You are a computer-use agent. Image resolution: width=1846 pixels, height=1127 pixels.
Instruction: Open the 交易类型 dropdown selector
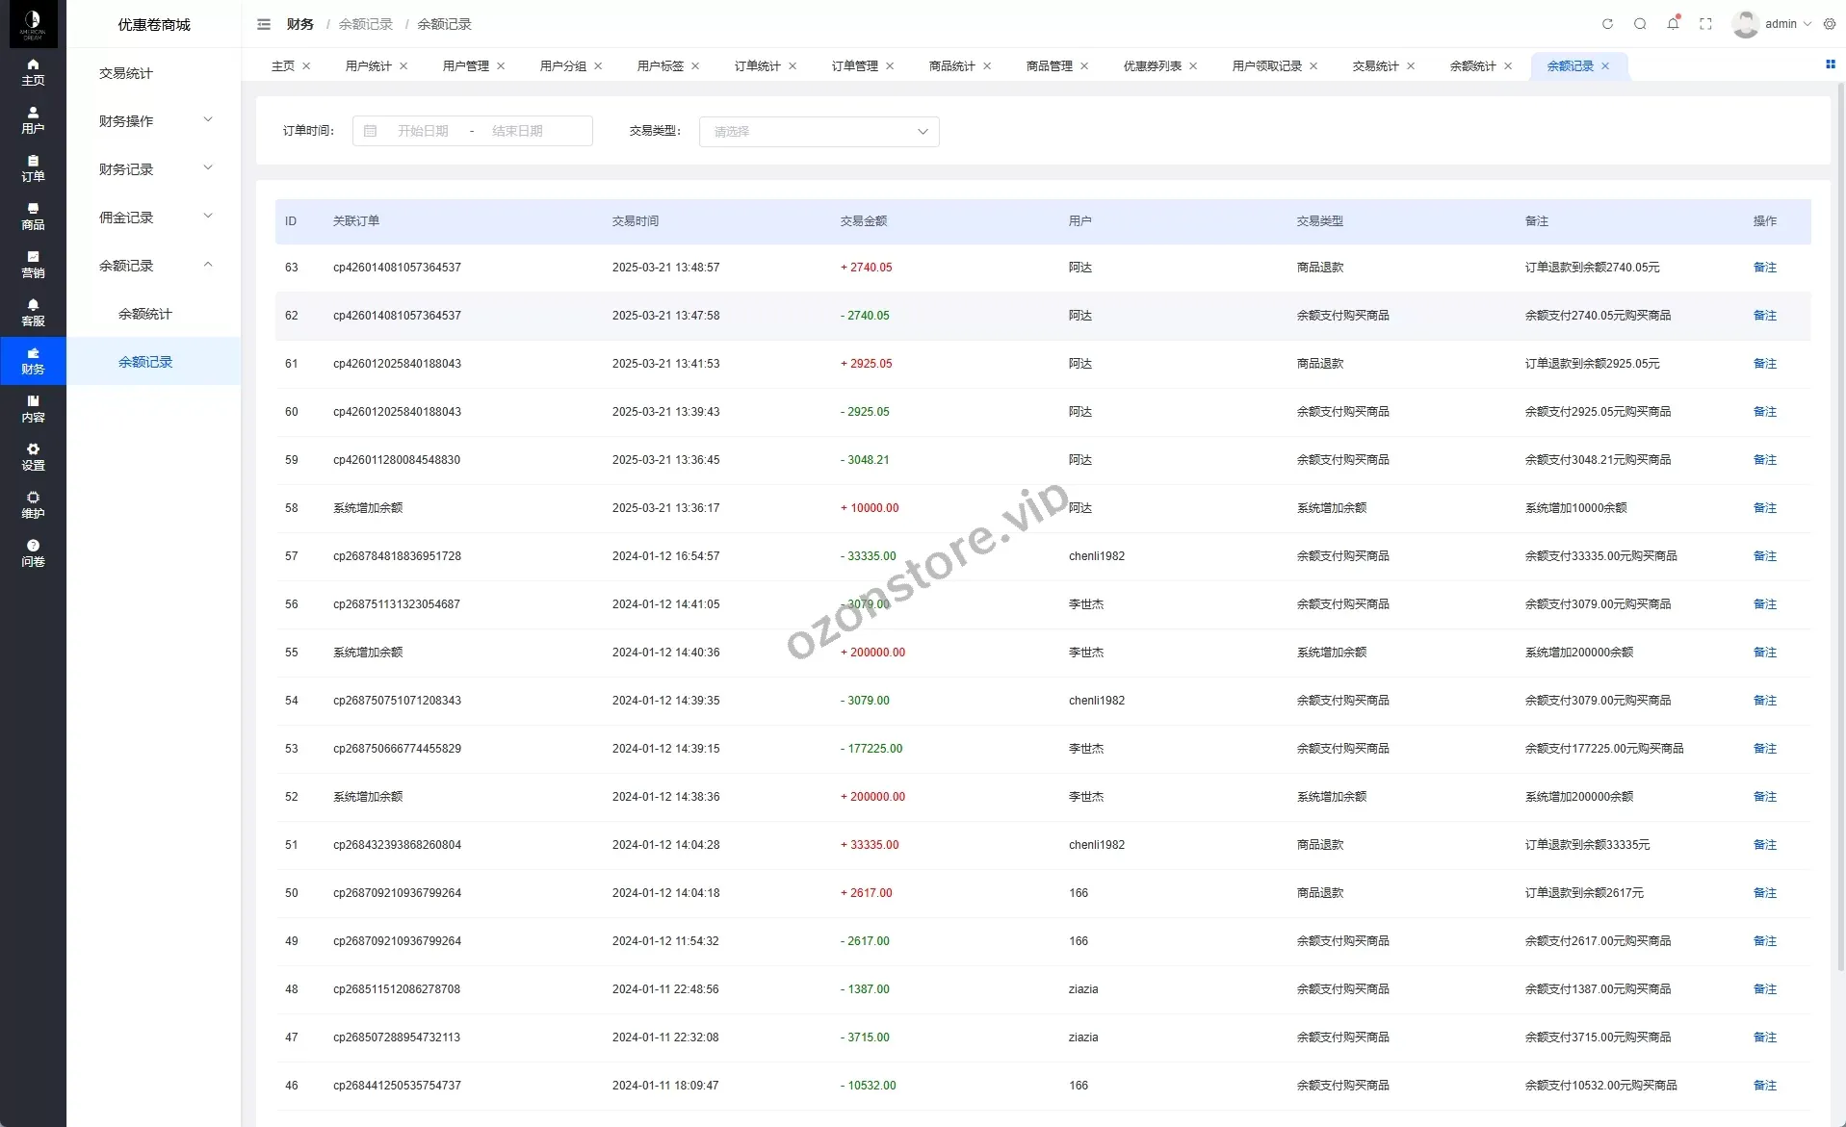pos(819,132)
